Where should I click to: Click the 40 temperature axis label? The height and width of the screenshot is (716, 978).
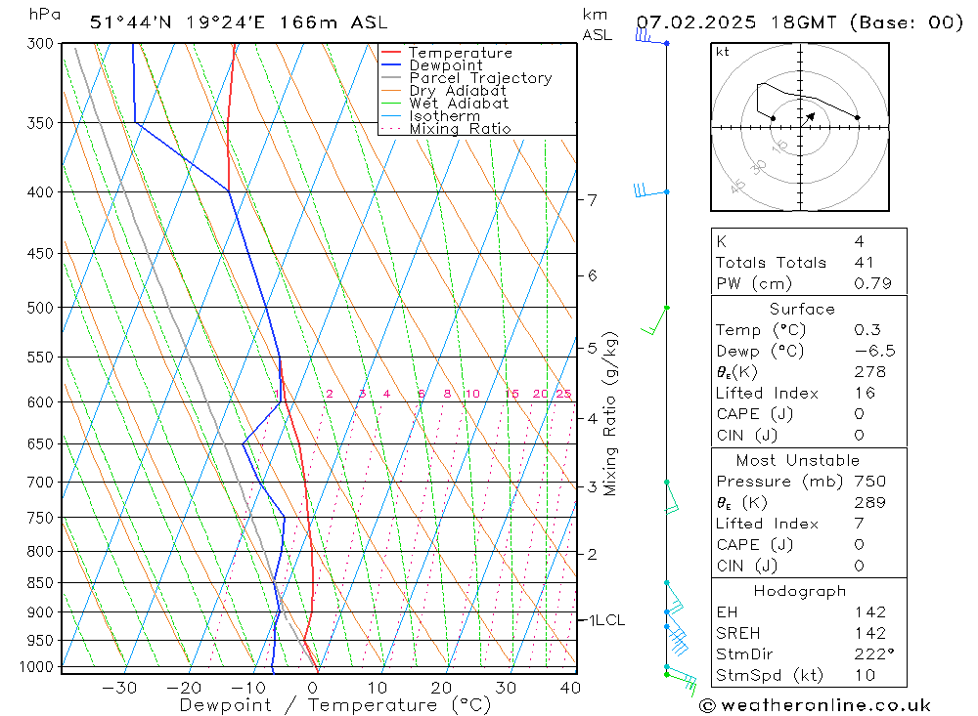(x=571, y=688)
